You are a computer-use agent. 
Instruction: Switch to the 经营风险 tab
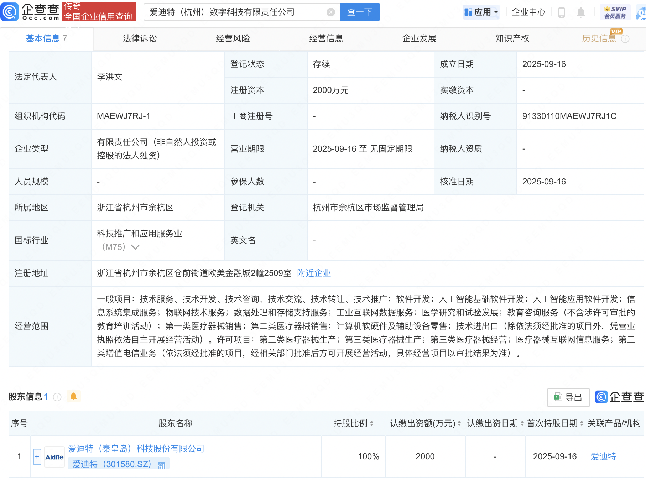coord(233,38)
